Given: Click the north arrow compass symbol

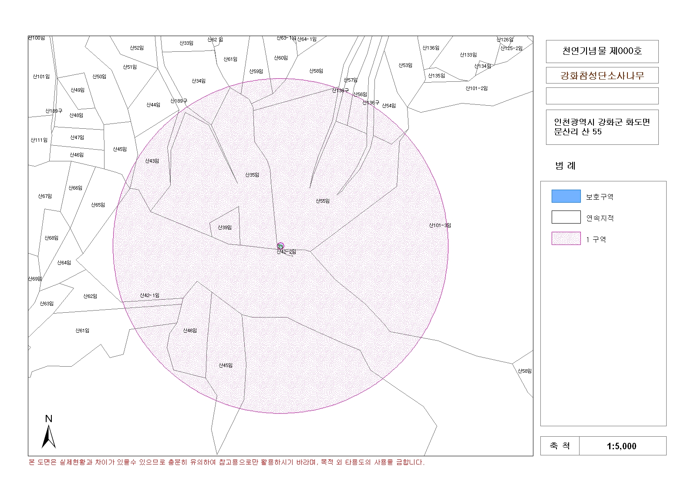Looking at the screenshot, I should point(48,432).
